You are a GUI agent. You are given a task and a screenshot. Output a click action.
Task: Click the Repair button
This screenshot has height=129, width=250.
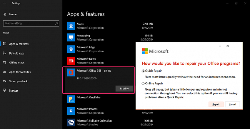coord(216,104)
